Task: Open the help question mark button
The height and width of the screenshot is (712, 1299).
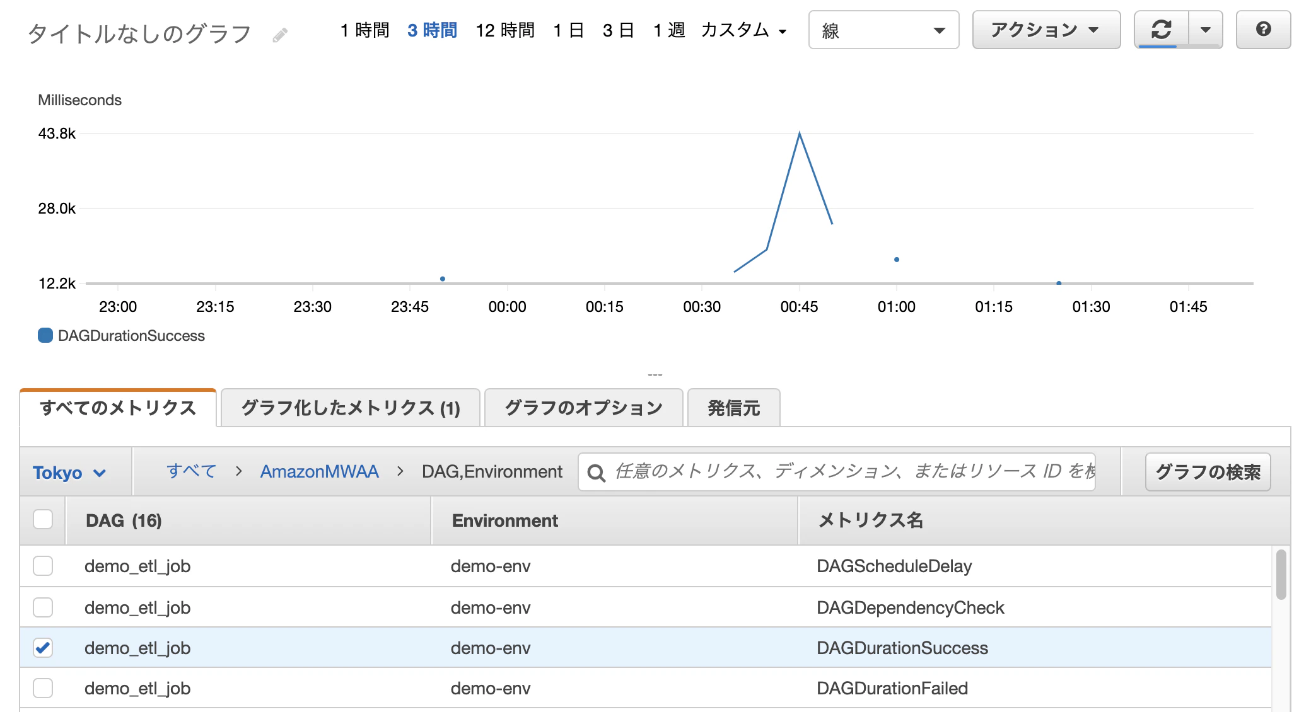Action: [1263, 30]
